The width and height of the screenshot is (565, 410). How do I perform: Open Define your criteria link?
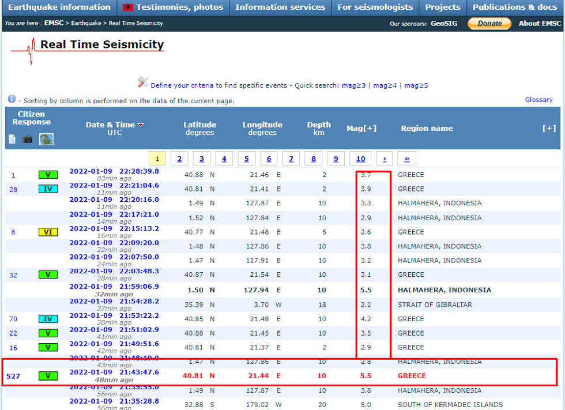(x=182, y=85)
